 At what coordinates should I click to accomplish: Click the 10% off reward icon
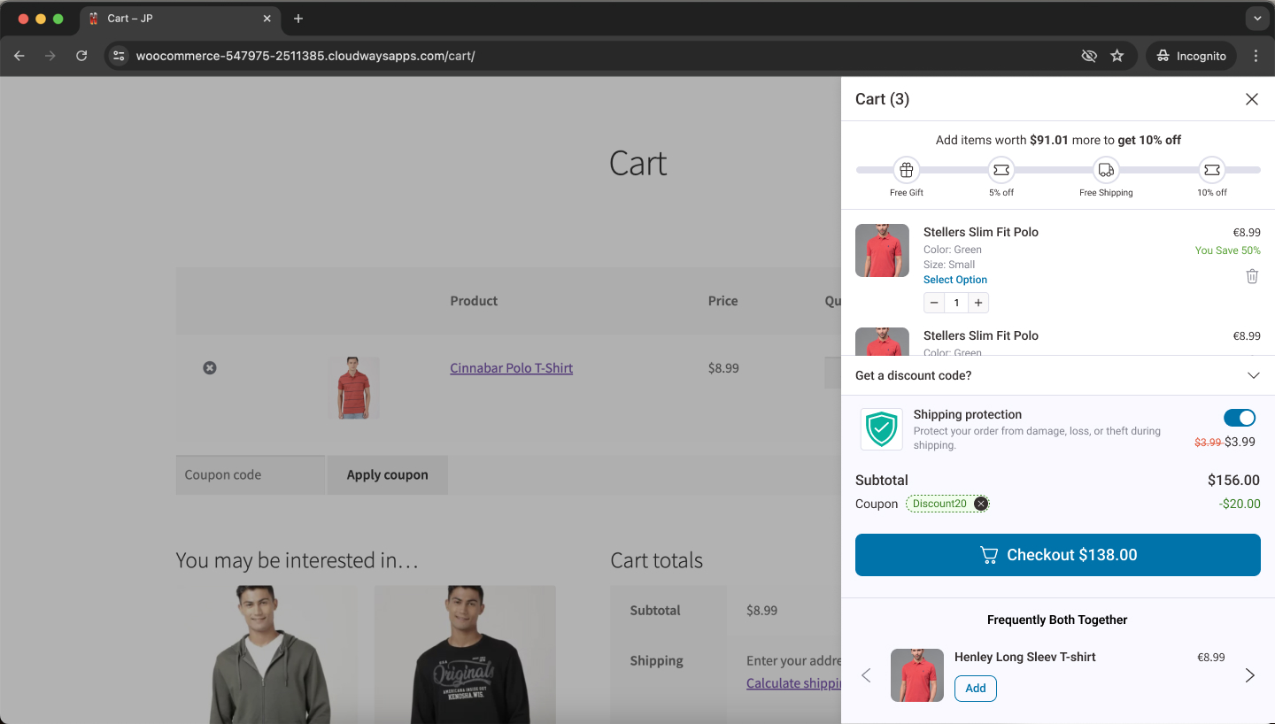click(1211, 168)
